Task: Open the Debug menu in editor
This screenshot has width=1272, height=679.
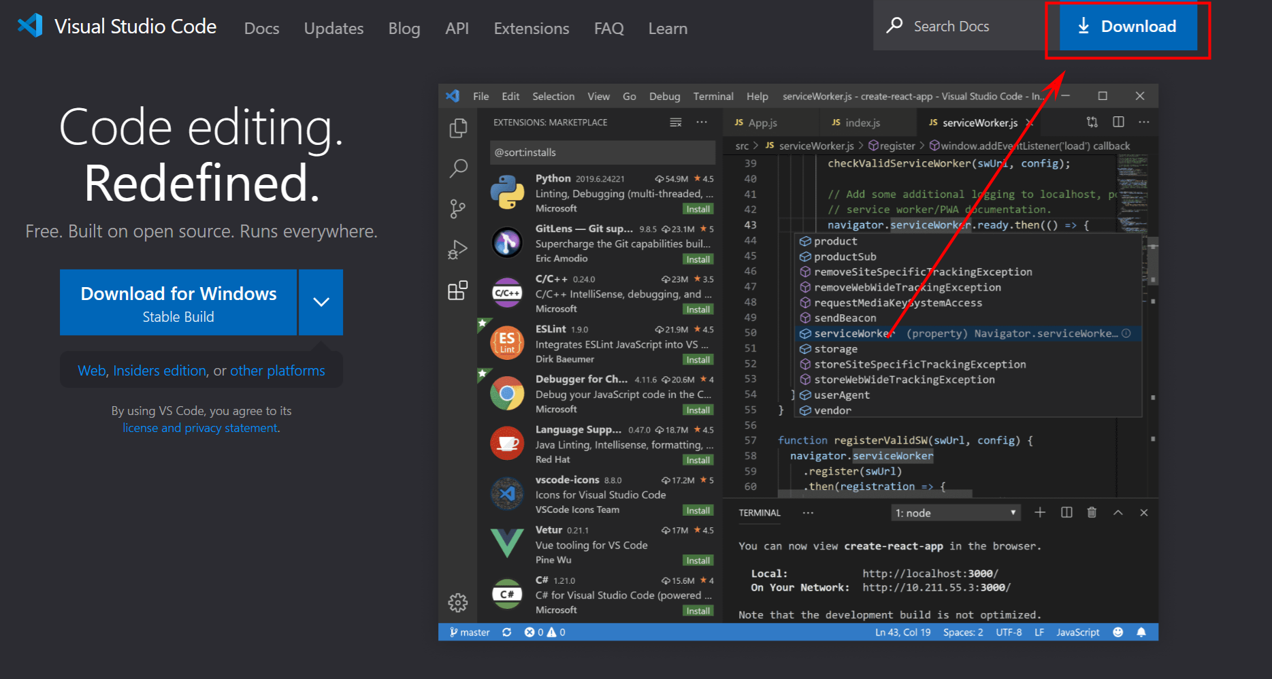Action: point(664,97)
